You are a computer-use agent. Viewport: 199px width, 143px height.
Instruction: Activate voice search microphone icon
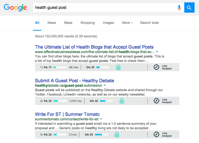pos(179,8)
